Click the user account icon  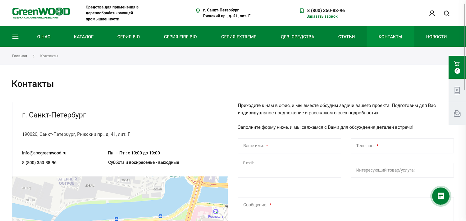[432, 13]
